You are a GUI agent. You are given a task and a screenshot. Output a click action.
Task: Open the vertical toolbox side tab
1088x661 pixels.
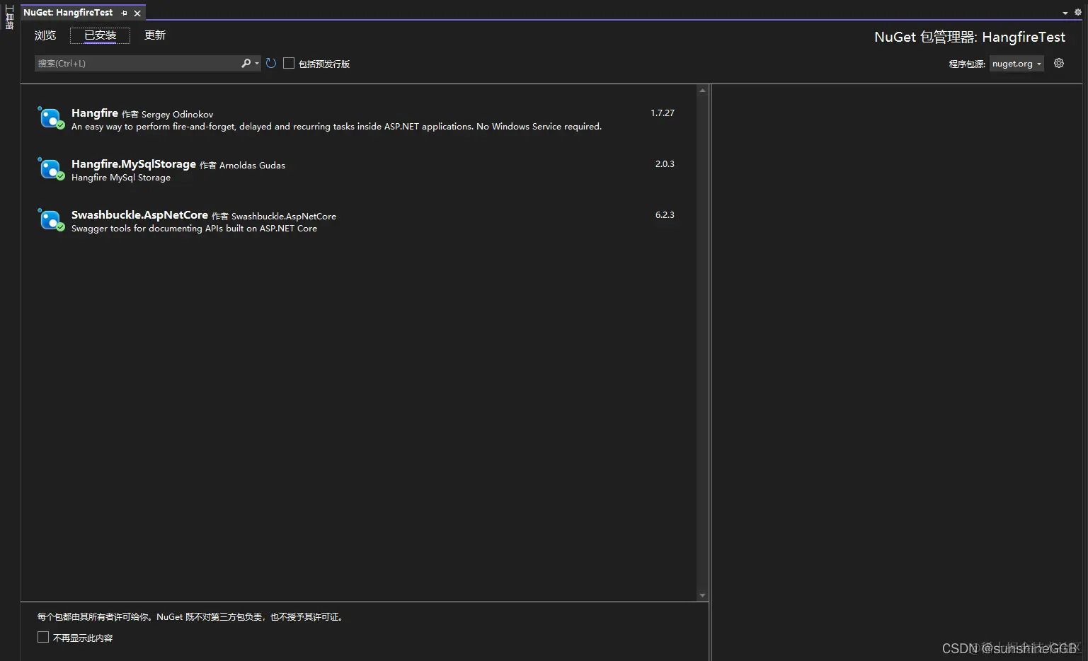click(9, 17)
